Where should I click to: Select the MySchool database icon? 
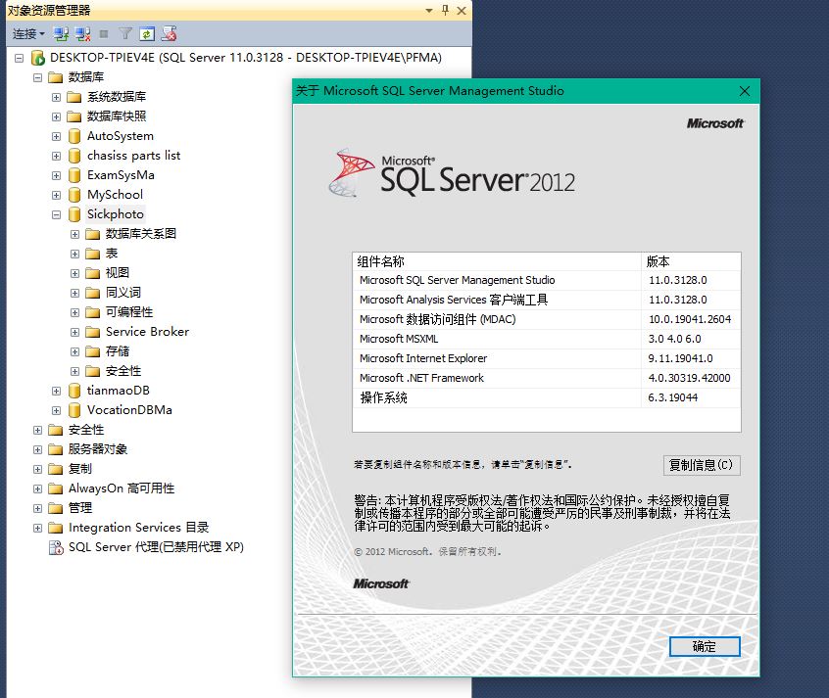[74, 195]
